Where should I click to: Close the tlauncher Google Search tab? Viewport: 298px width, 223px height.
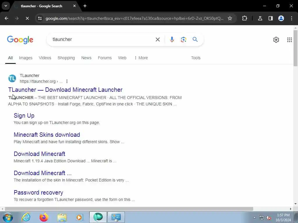coord(74,6)
